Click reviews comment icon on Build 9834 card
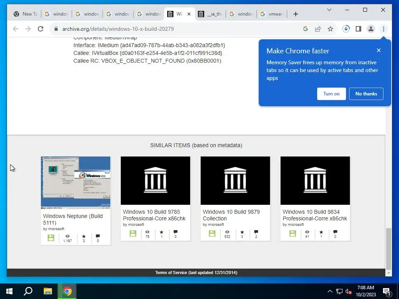The width and height of the screenshot is (399, 299). (335, 232)
